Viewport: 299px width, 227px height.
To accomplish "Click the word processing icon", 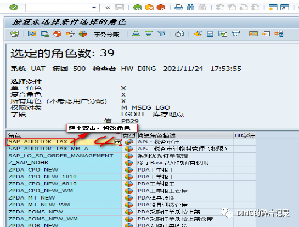I will point(235,34).
